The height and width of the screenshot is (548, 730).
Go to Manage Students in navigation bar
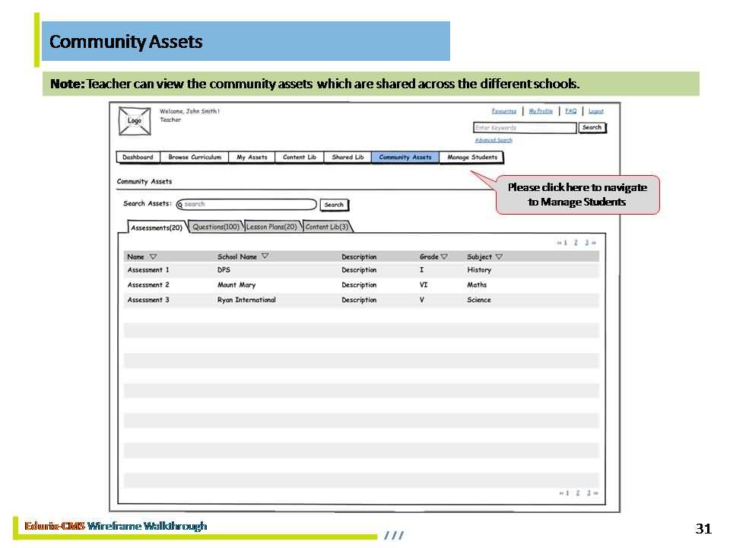(x=471, y=158)
